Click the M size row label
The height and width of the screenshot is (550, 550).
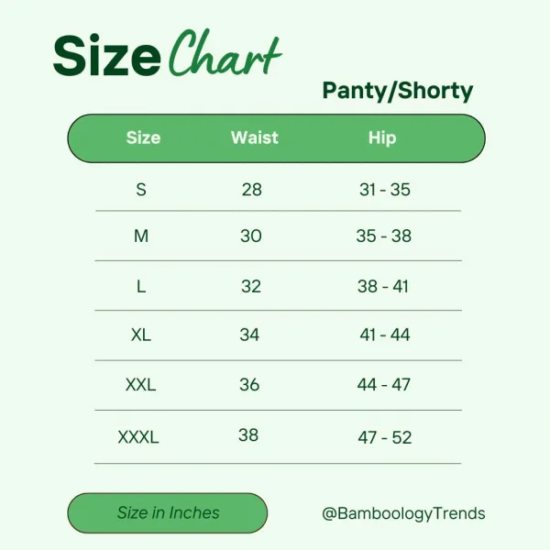pyautogui.click(x=141, y=236)
